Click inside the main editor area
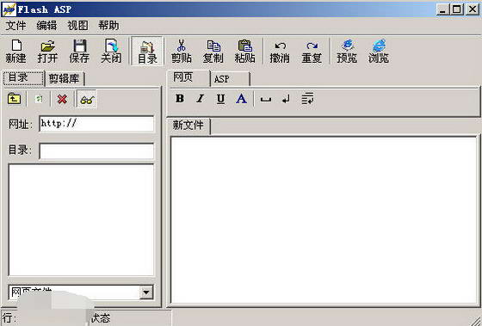482x326 pixels. tap(324, 220)
